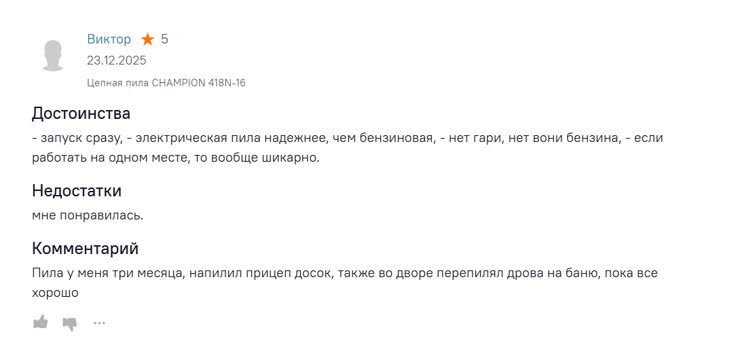The width and height of the screenshot is (734, 339).
Task: Click the rating number 5
Action: pyautogui.click(x=164, y=39)
